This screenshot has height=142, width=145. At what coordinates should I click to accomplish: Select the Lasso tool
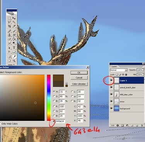point(9,22)
